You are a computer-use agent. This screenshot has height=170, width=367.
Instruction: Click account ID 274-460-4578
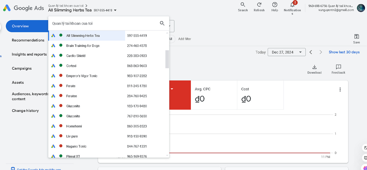(137, 46)
